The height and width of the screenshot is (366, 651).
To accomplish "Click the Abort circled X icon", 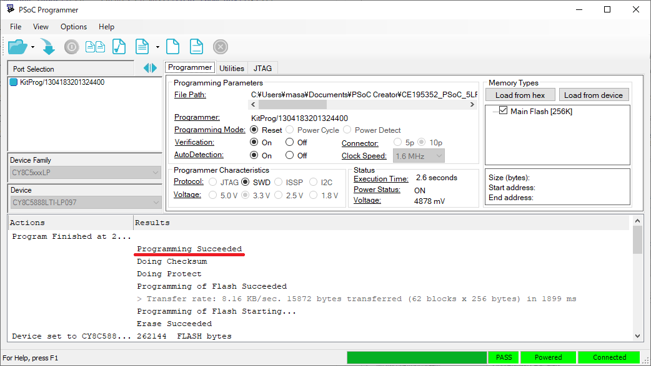I will [221, 47].
